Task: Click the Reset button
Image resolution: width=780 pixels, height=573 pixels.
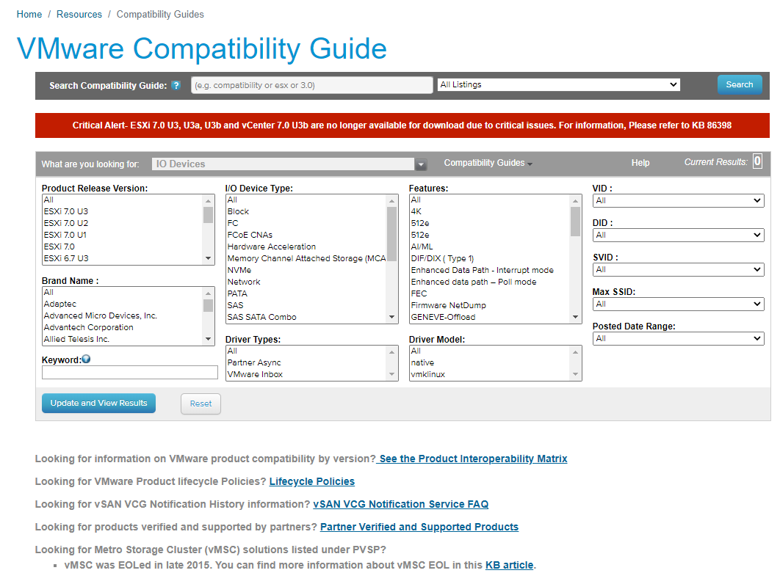Action: [x=201, y=404]
